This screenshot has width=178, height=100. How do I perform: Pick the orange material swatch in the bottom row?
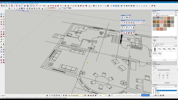pyautogui.click(x=158, y=29)
